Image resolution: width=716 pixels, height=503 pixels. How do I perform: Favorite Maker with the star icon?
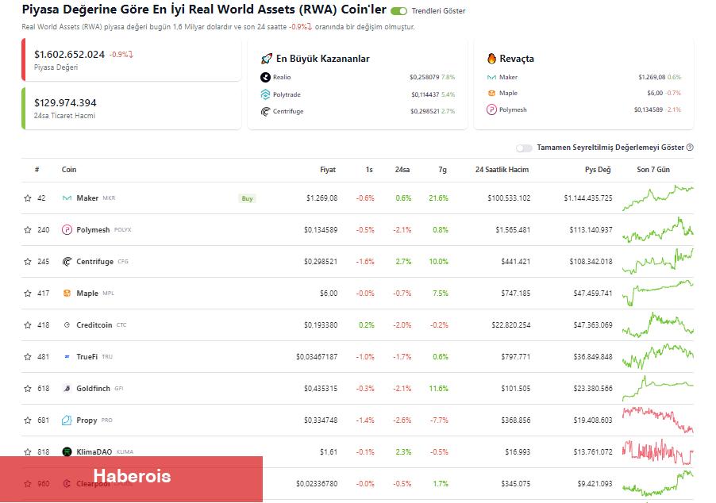point(28,198)
